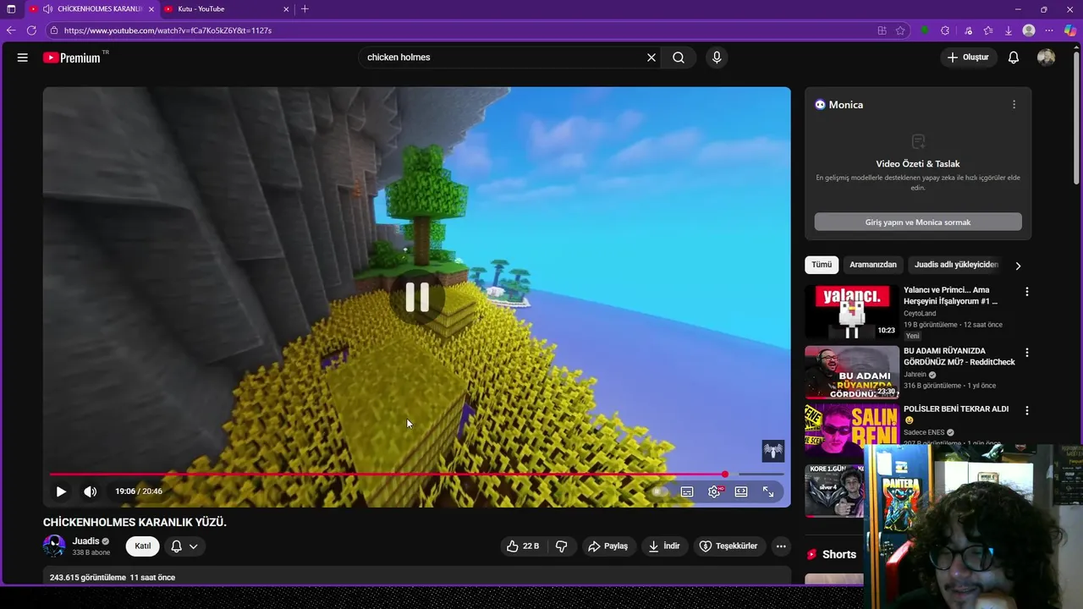Dislike the video
Image resolution: width=1083 pixels, height=609 pixels.
coord(561,546)
